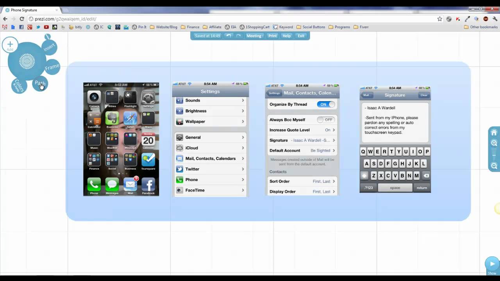This screenshot has width=500, height=281.
Task: Click the Saved at 14:49 status
Action: (207, 36)
